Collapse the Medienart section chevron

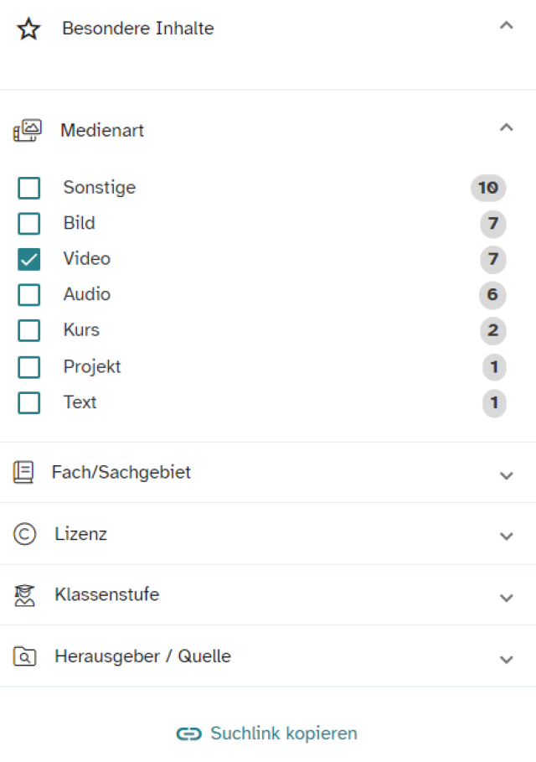tap(507, 127)
